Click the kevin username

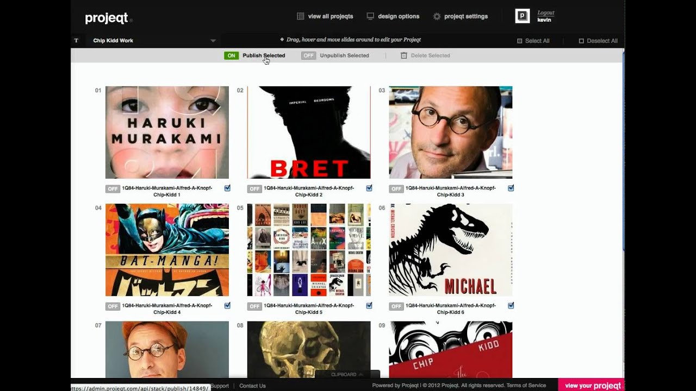tap(544, 20)
